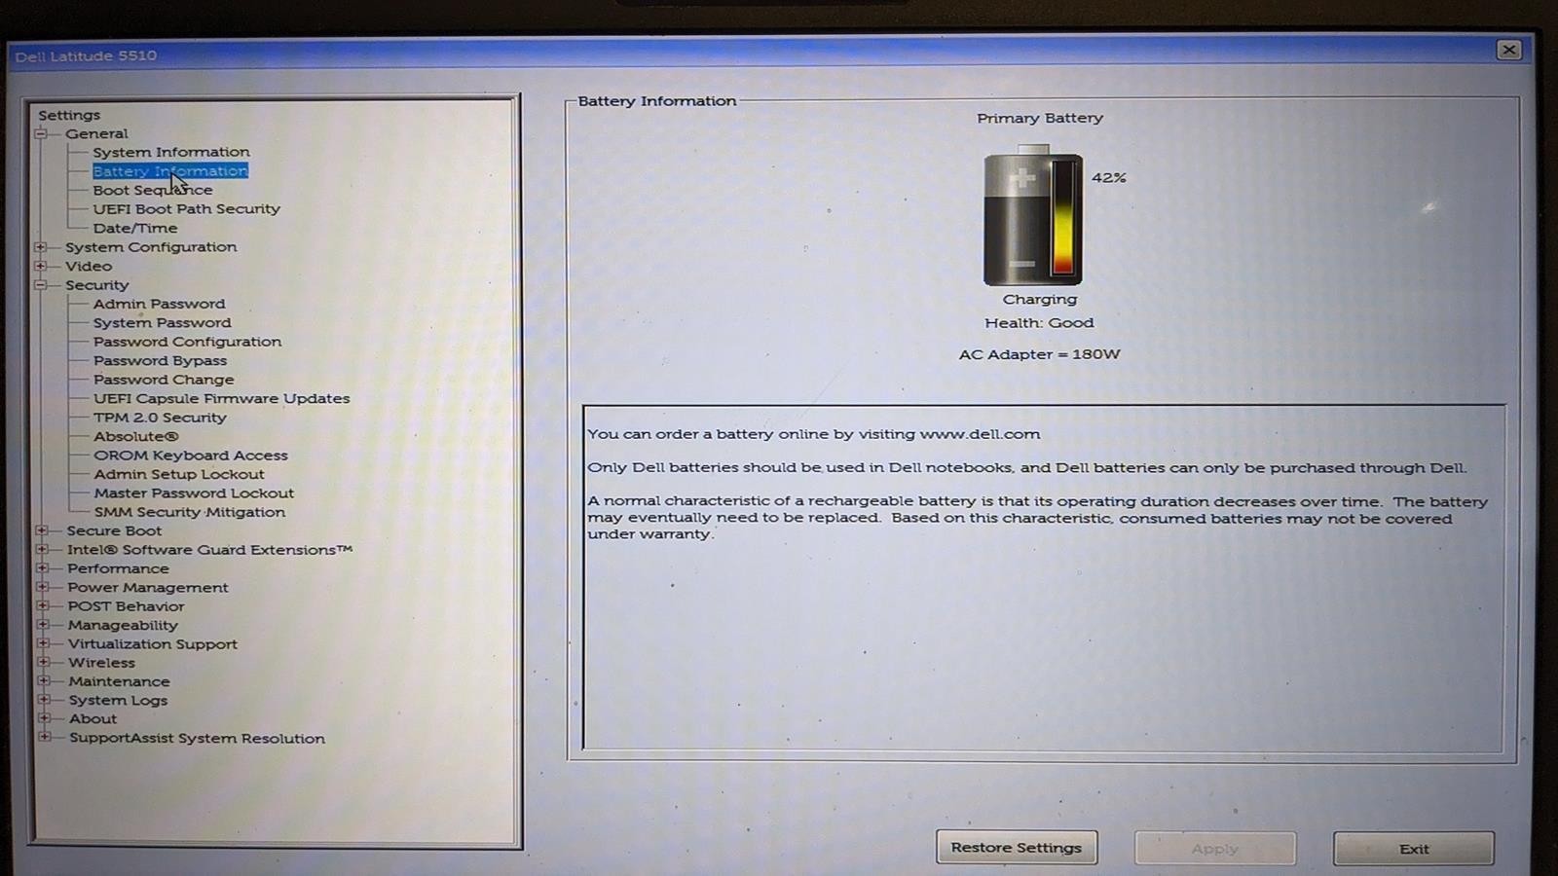Expand the Wireless node

pyautogui.click(x=44, y=662)
